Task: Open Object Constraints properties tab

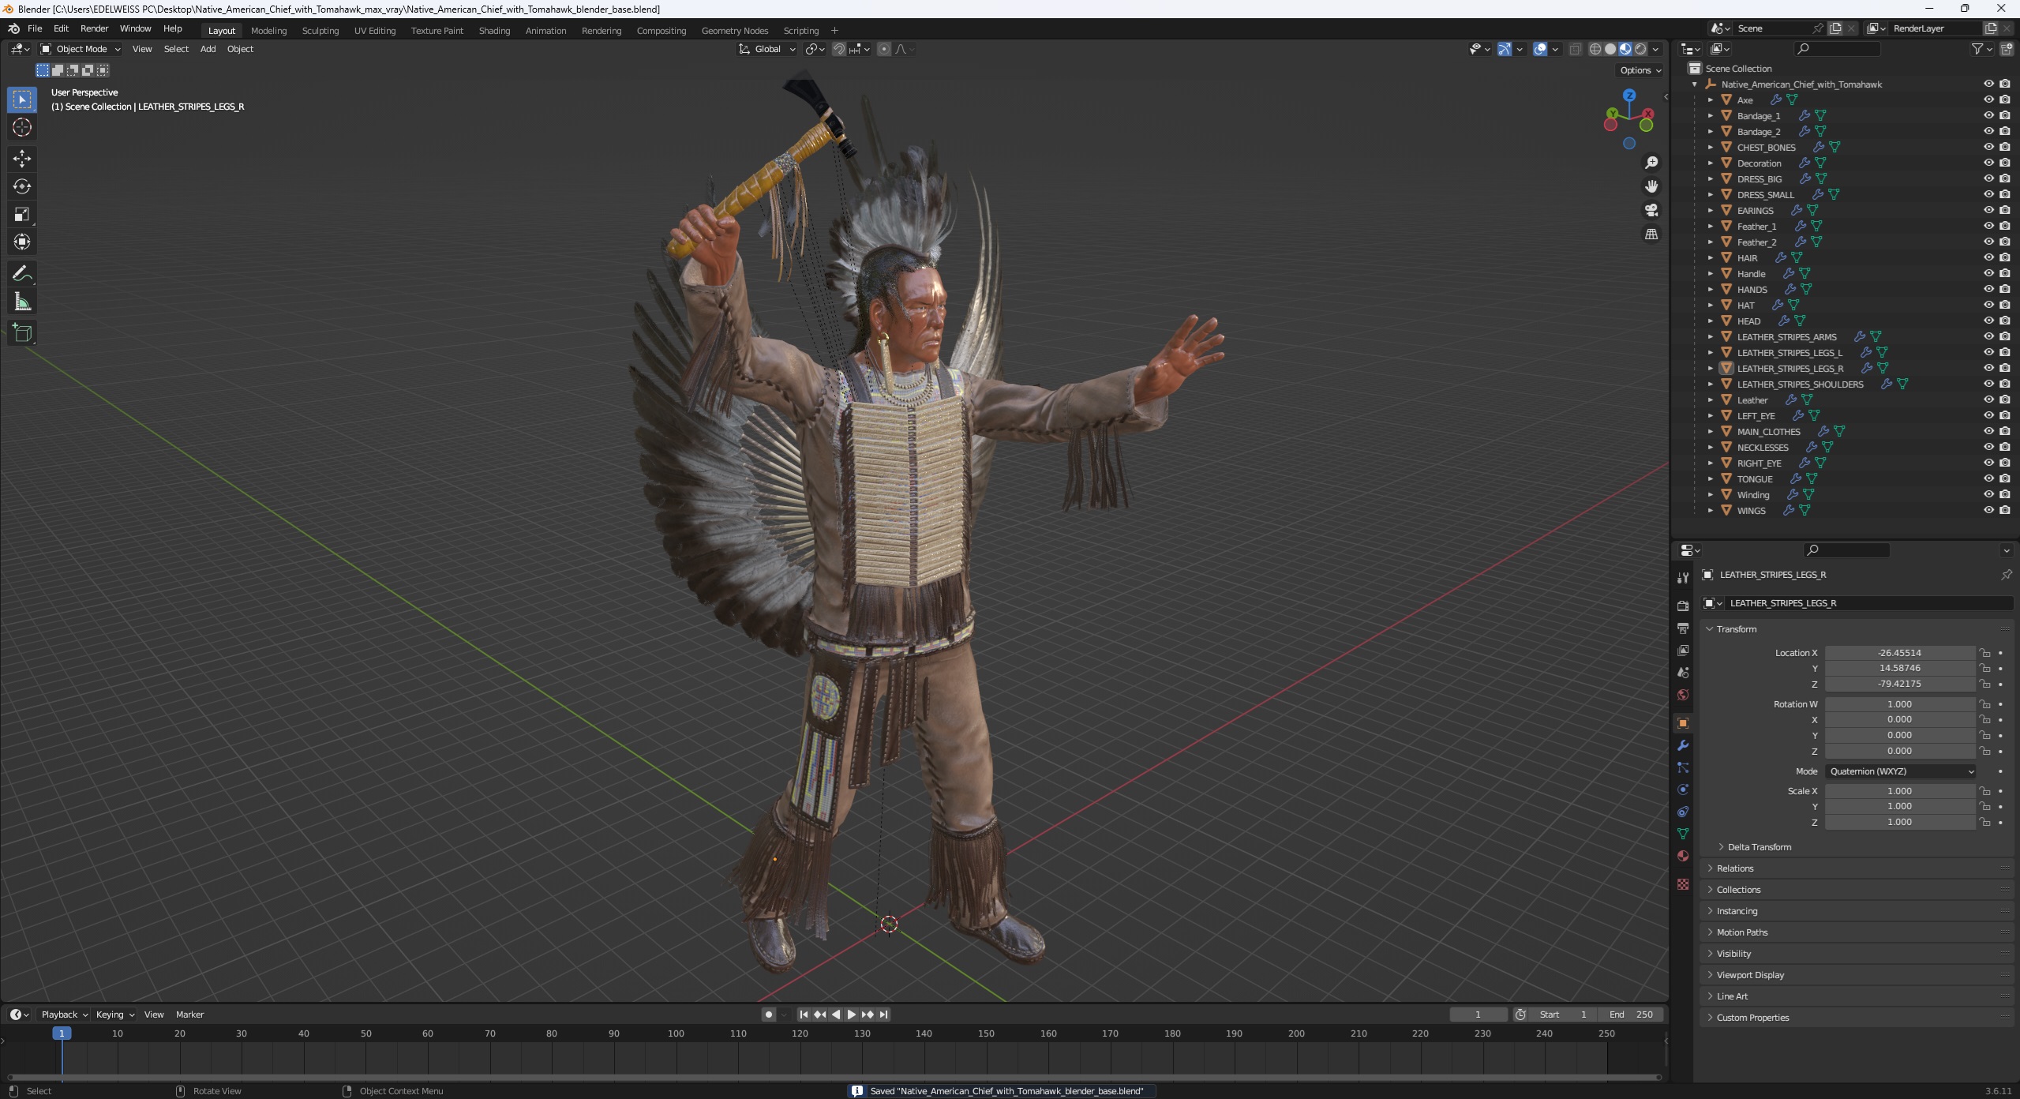Action: (1683, 812)
